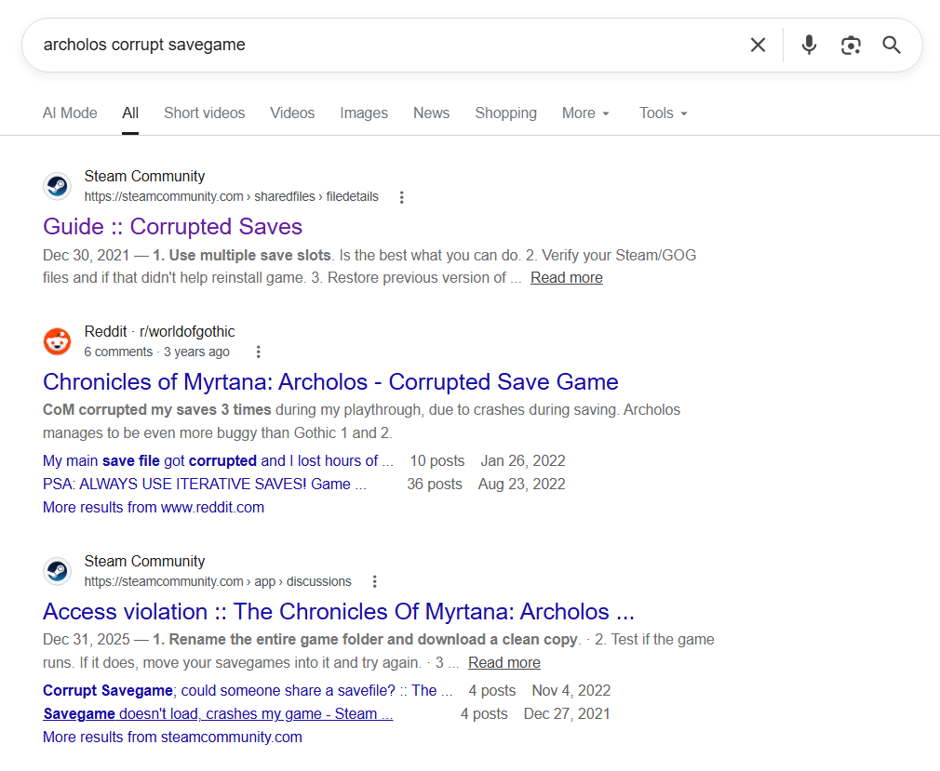Click the steamcommunity.com app discussions URL
The image size is (940, 771).
coord(218,581)
